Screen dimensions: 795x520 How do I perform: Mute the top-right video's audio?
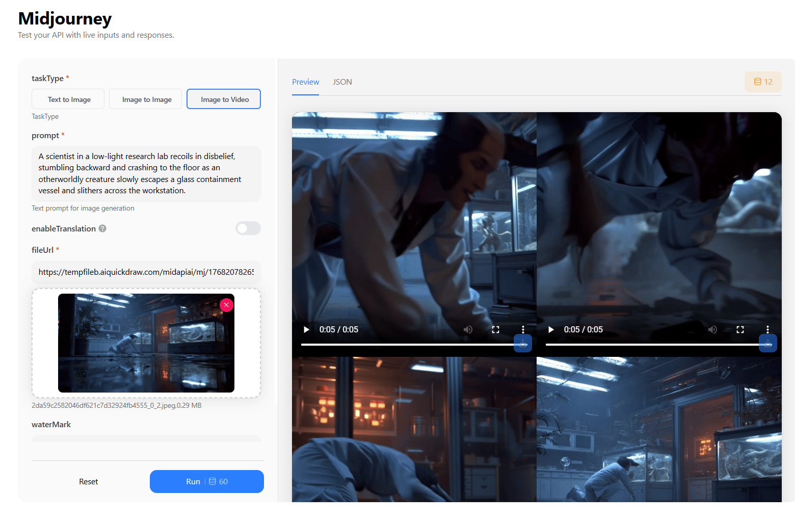tap(712, 329)
